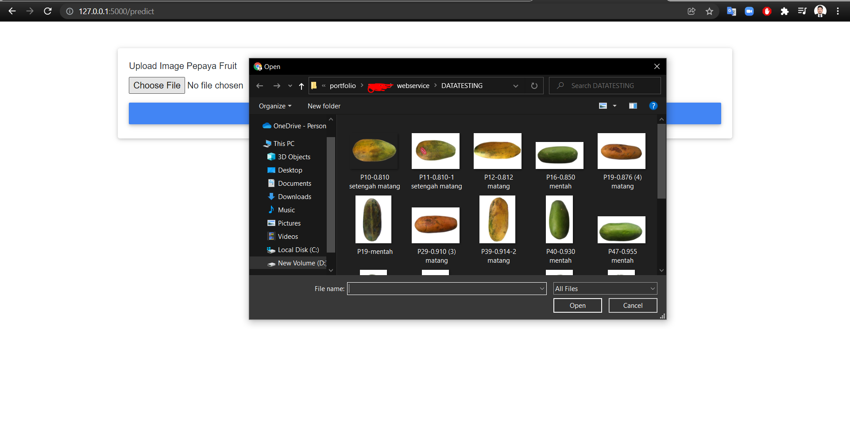The image size is (850, 437).
Task: Click New folder in the dialog toolbar
Action: 324,106
